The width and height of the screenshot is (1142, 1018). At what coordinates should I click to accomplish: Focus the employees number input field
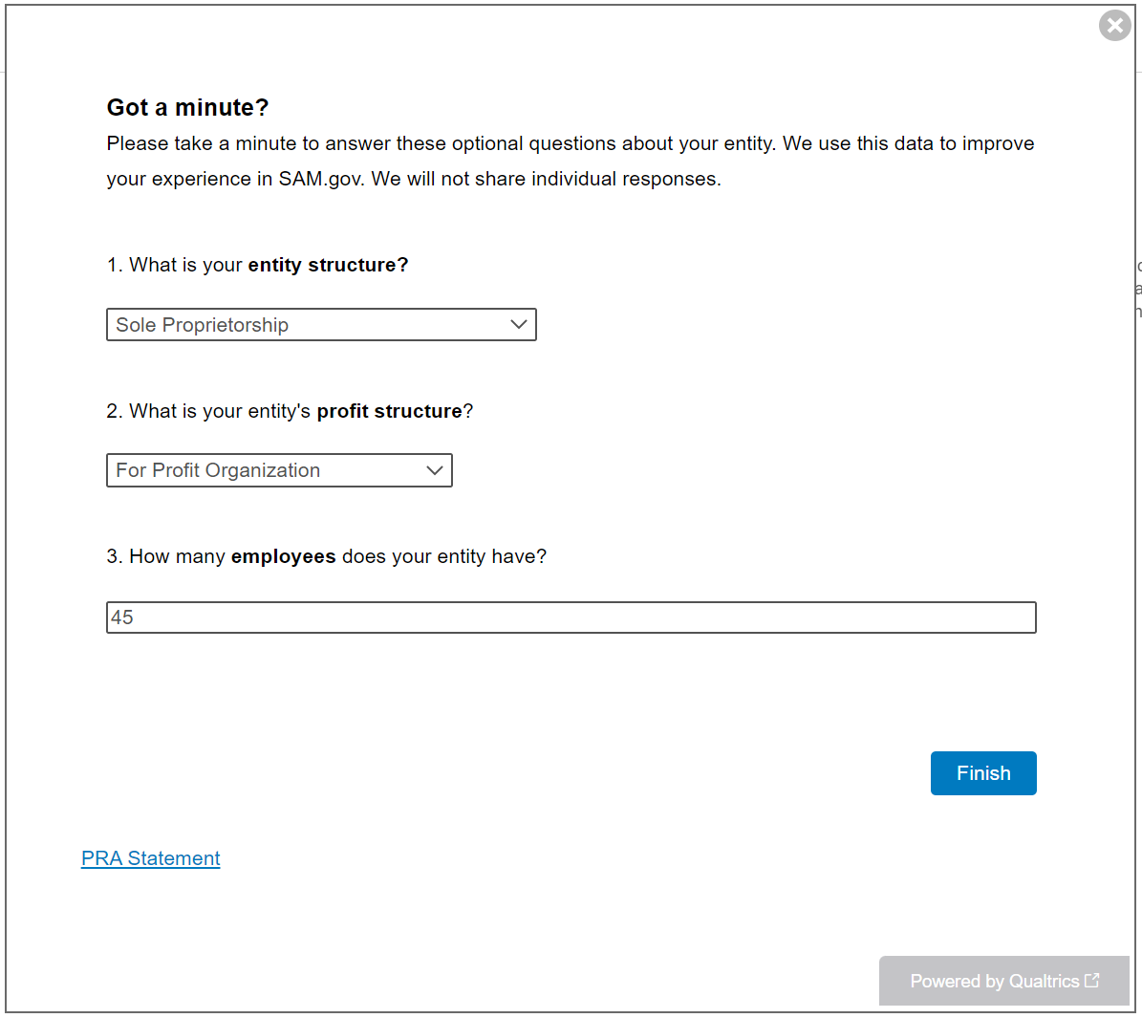(x=571, y=617)
